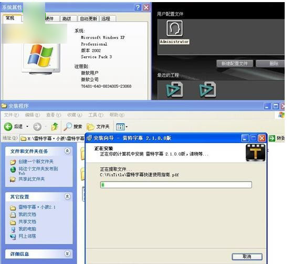Collapse the 其它位置 panel

(x=67, y=197)
